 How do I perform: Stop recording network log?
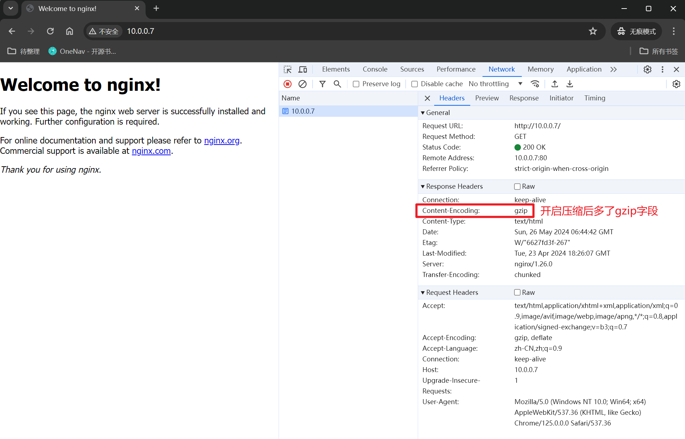tap(288, 84)
